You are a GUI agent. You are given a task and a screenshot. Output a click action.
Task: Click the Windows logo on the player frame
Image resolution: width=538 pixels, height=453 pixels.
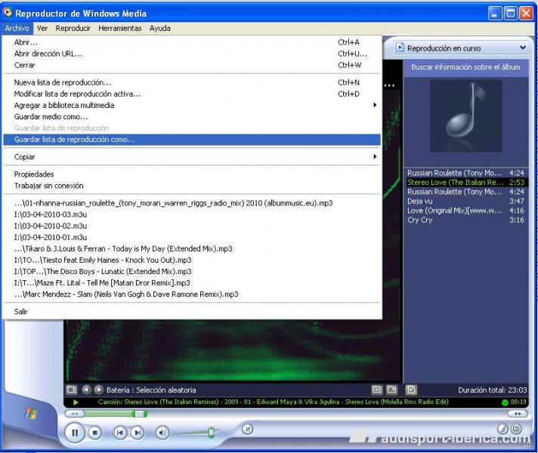pyautogui.click(x=30, y=414)
